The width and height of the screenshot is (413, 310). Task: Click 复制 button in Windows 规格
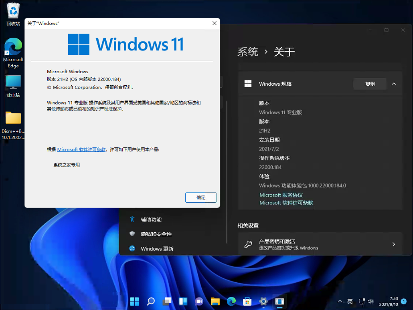370,84
